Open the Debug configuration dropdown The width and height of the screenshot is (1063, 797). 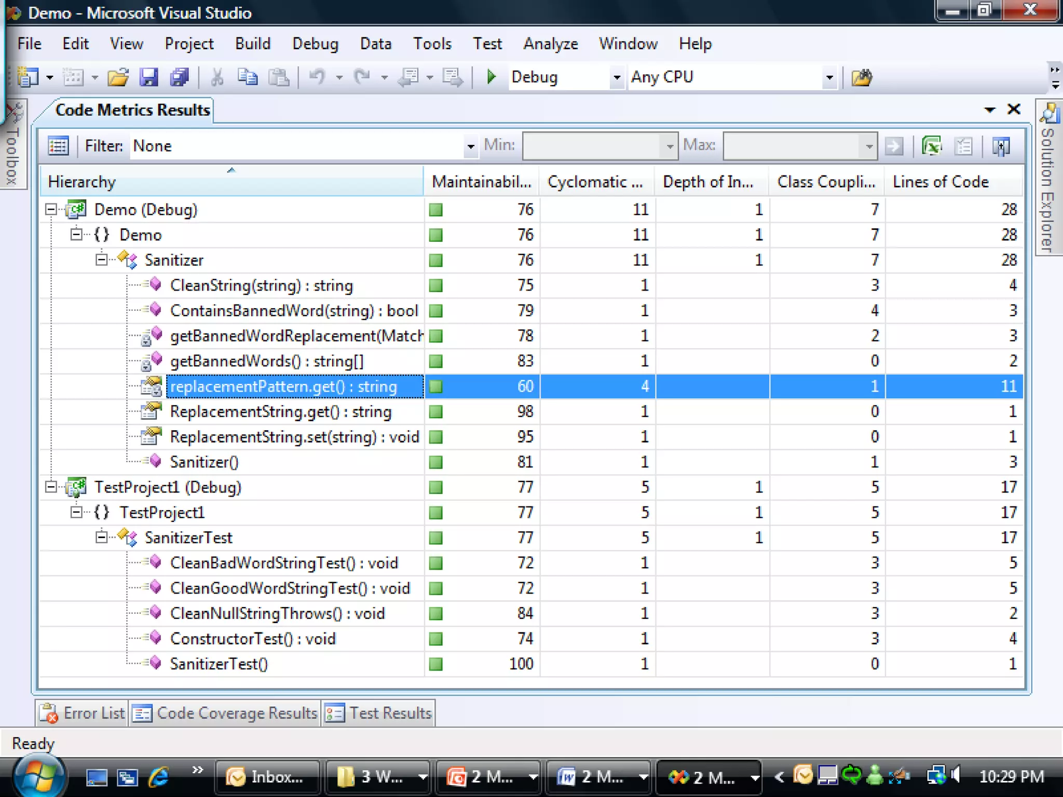(616, 78)
